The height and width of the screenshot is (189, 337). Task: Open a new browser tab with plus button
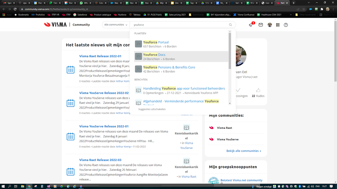pos(293,3)
